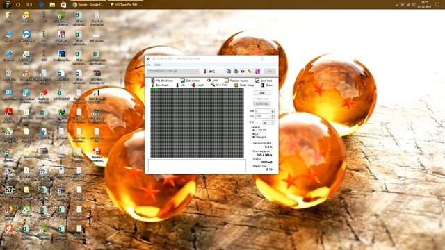Click the error scan block map grid
445x250 pixels.
coord(197,123)
